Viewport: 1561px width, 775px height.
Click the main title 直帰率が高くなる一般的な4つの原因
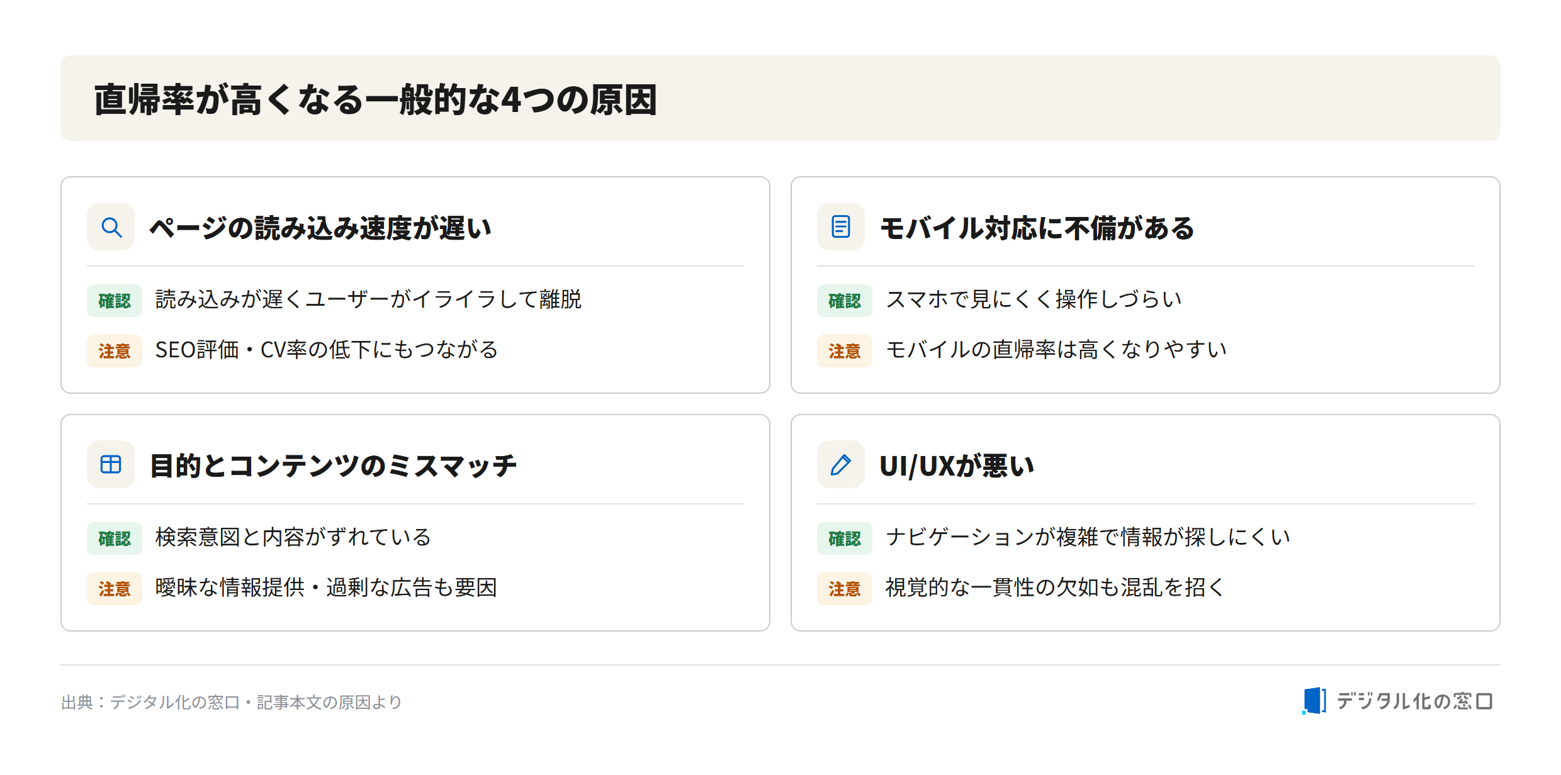tap(376, 99)
